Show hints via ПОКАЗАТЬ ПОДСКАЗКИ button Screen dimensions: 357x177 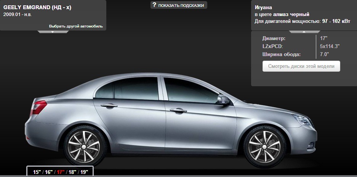coord(179,5)
